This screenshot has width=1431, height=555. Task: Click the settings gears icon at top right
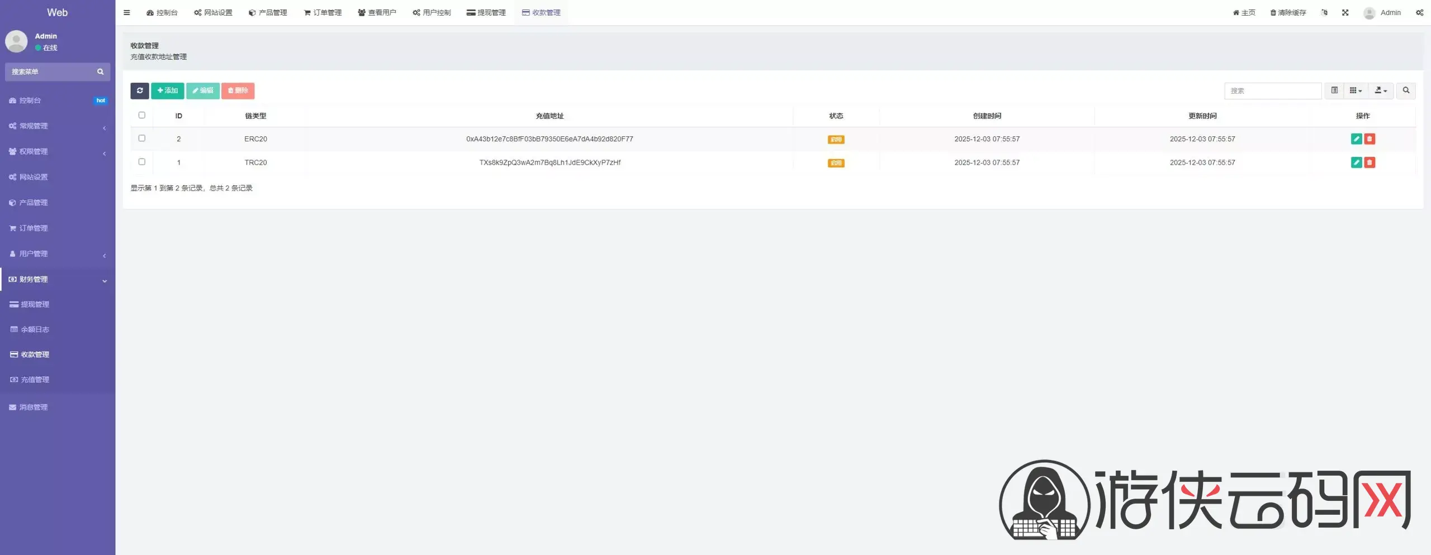point(1419,12)
